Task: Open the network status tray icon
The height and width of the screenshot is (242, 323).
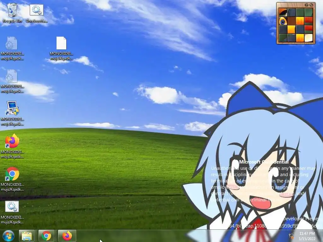Action: [x=291, y=236]
